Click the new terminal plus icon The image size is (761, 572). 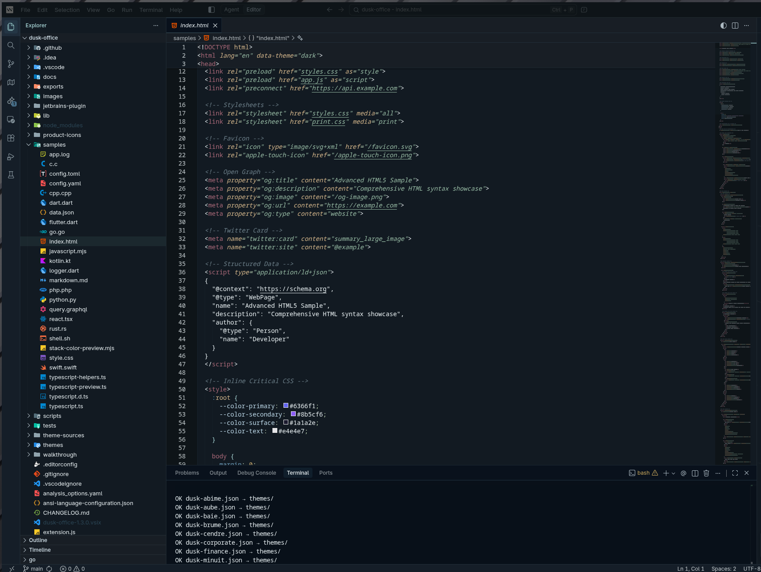coord(666,473)
